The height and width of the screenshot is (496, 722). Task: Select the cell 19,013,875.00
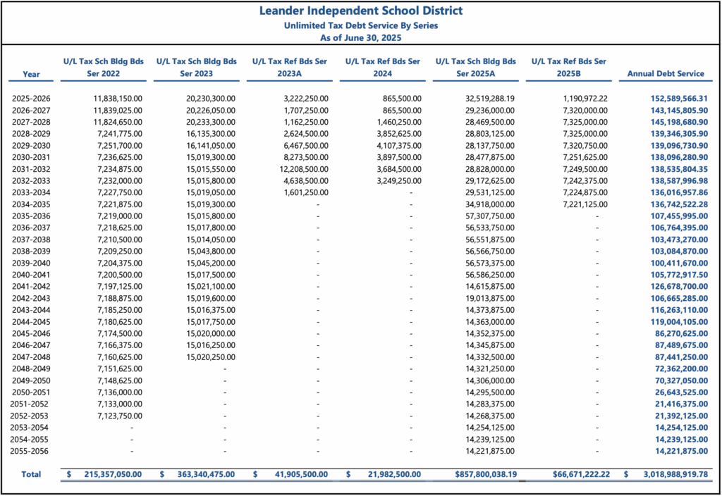(x=490, y=298)
